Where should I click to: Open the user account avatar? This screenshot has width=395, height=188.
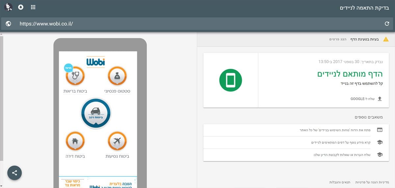pos(9,7)
